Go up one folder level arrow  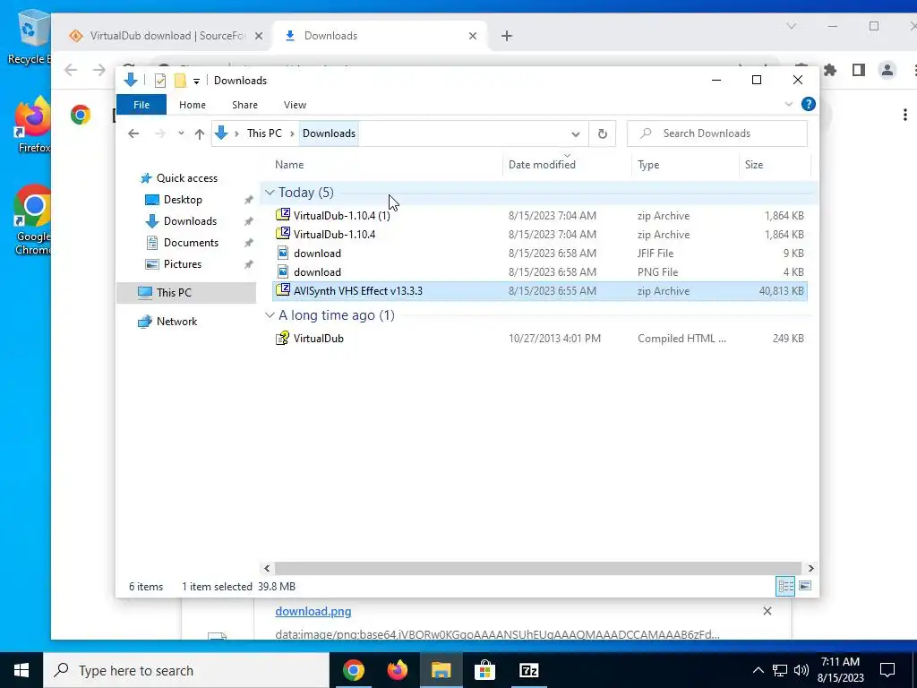[200, 133]
